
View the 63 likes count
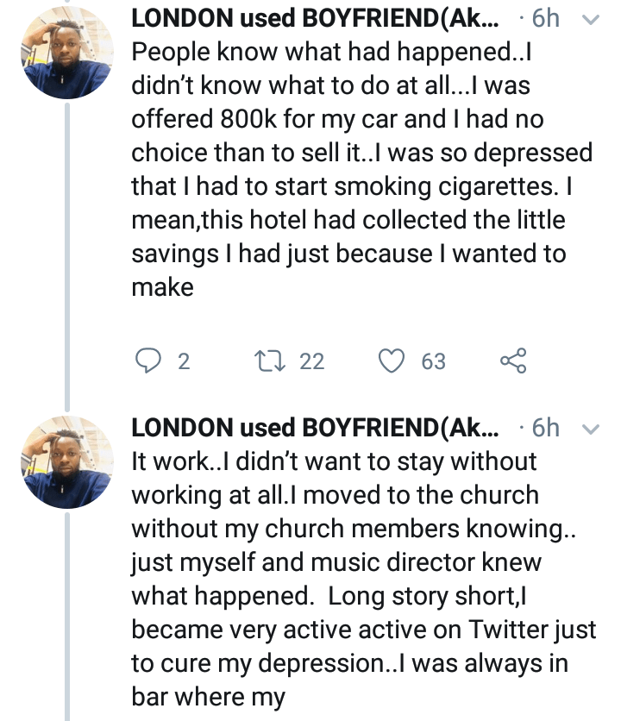point(433,361)
